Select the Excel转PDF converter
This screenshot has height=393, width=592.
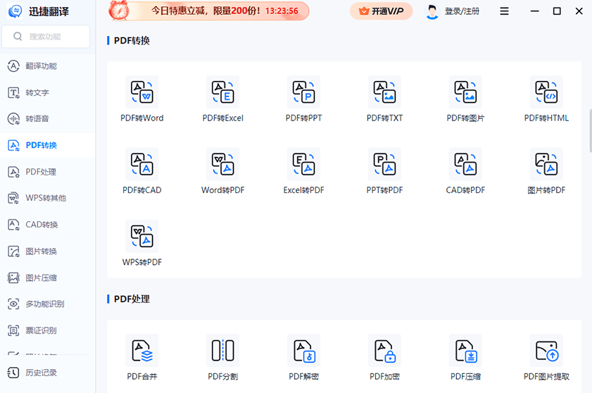pyautogui.click(x=303, y=171)
